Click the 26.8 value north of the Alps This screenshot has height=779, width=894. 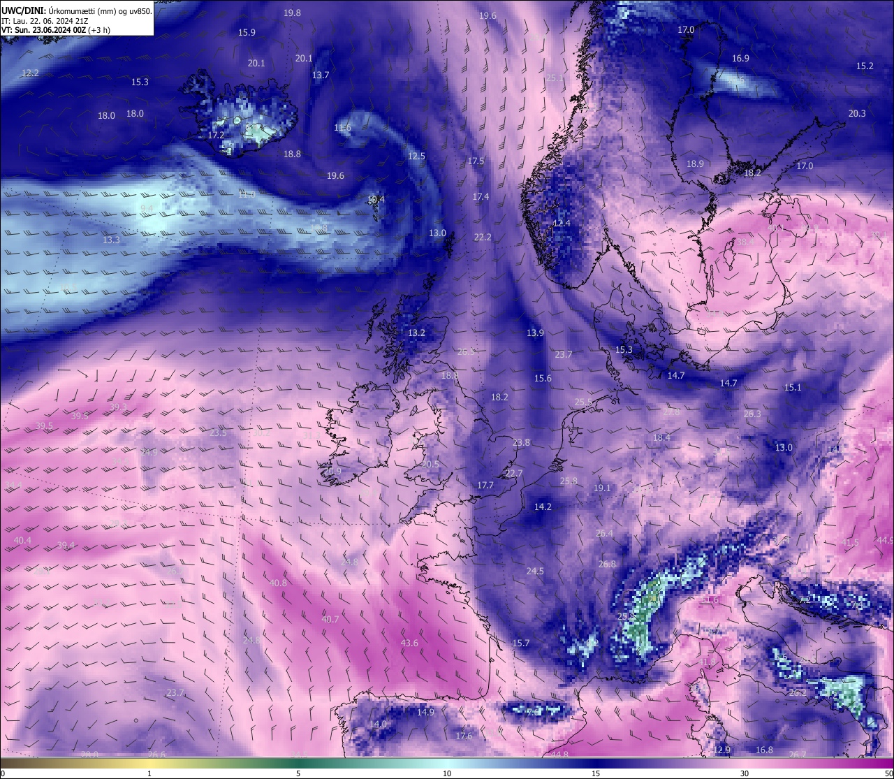point(607,565)
